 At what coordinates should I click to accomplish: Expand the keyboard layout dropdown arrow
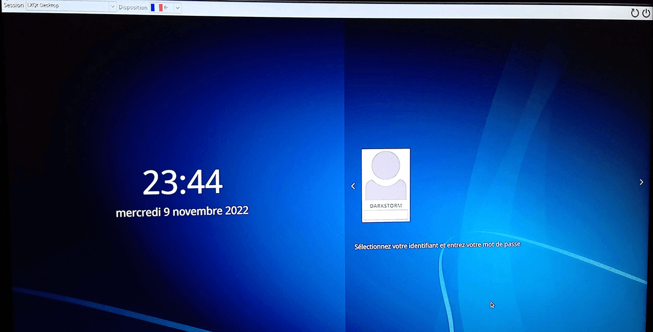(x=177, y=8)
